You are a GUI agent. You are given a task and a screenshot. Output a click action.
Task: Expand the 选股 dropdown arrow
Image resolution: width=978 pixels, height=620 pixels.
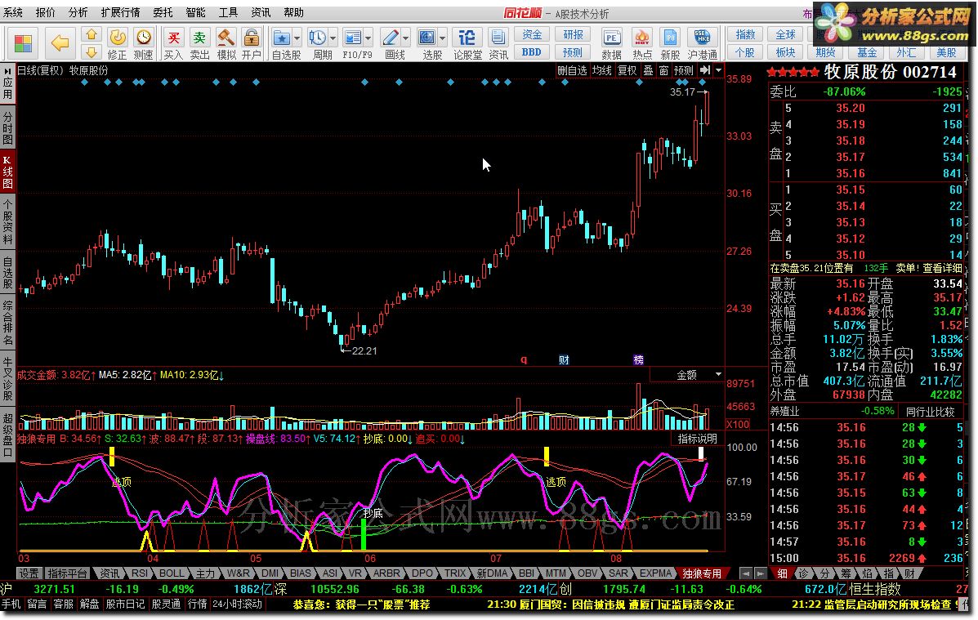[x=443, y=38]
